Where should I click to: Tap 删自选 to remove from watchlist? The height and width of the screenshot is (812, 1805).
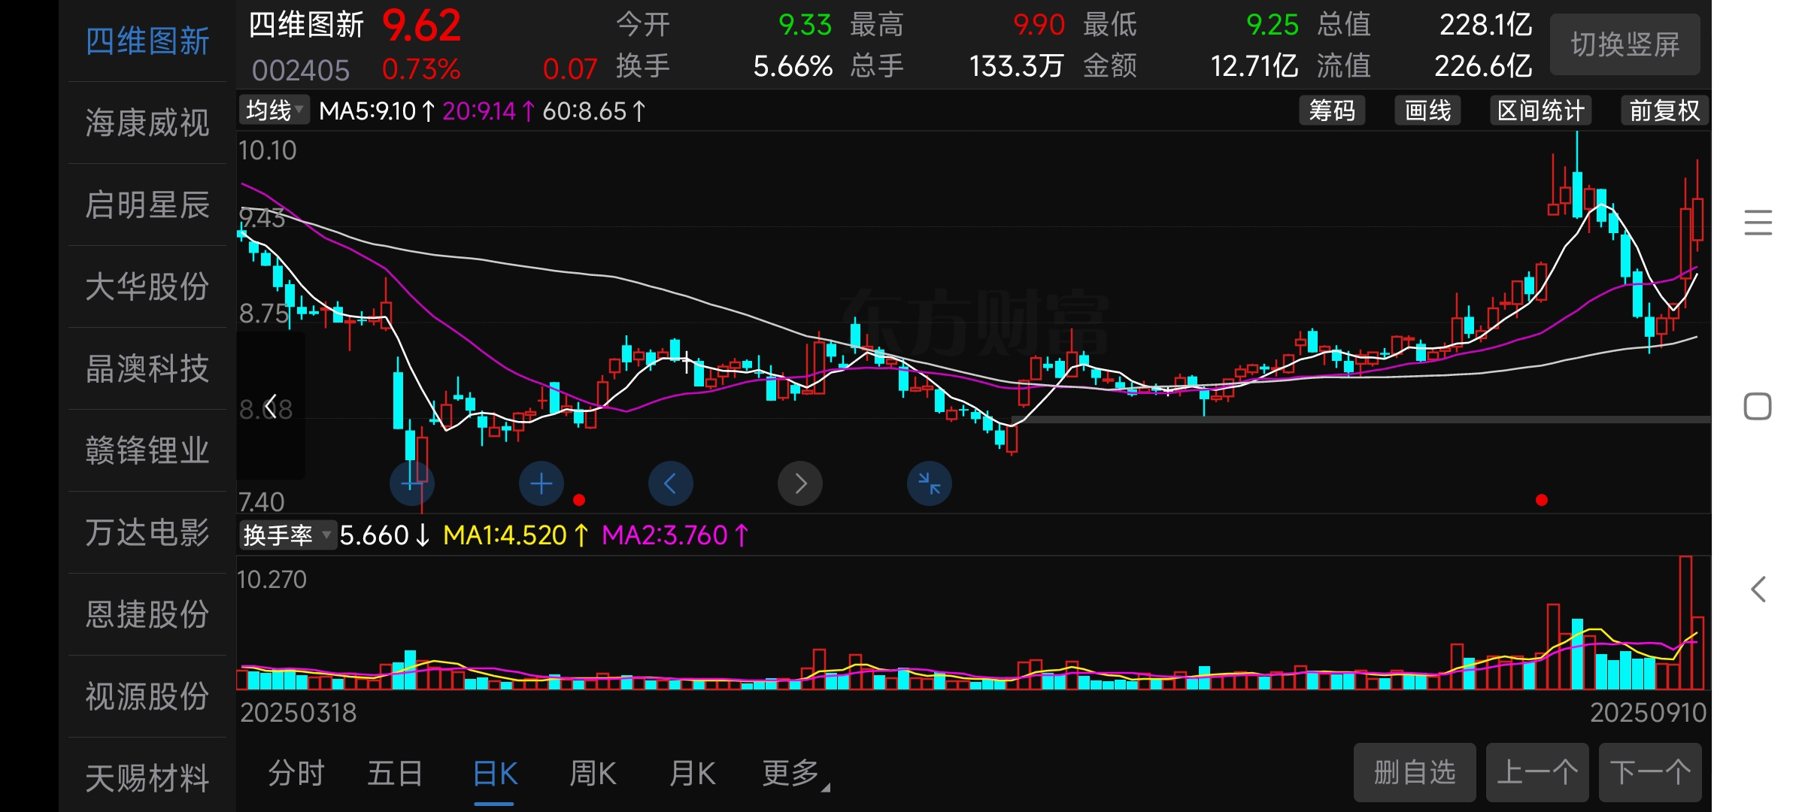pos(1415,772)
